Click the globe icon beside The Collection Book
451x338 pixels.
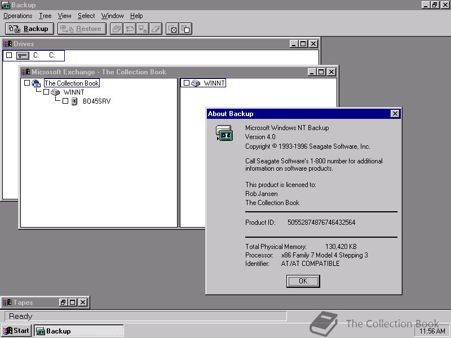point(36,83)
